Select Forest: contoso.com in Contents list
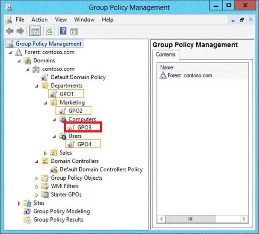Viewport: 259px width, 234px height. point(190,75)
